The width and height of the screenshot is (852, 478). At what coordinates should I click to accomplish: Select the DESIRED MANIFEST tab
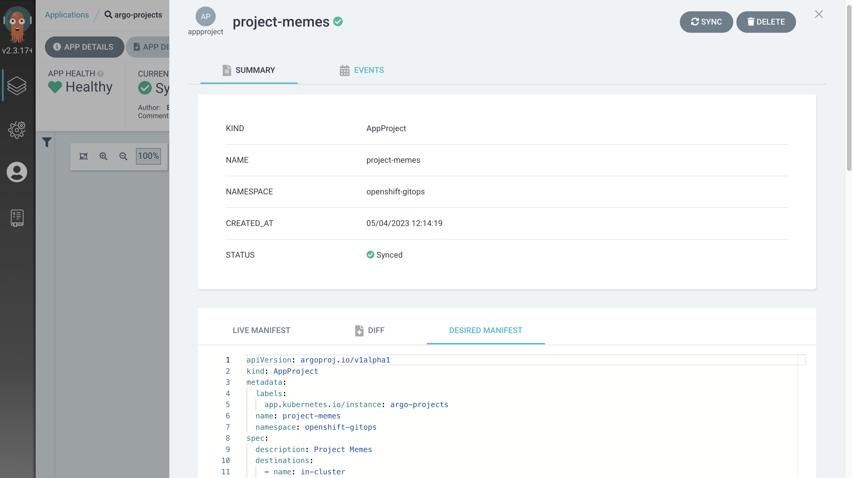pos(485,330)
